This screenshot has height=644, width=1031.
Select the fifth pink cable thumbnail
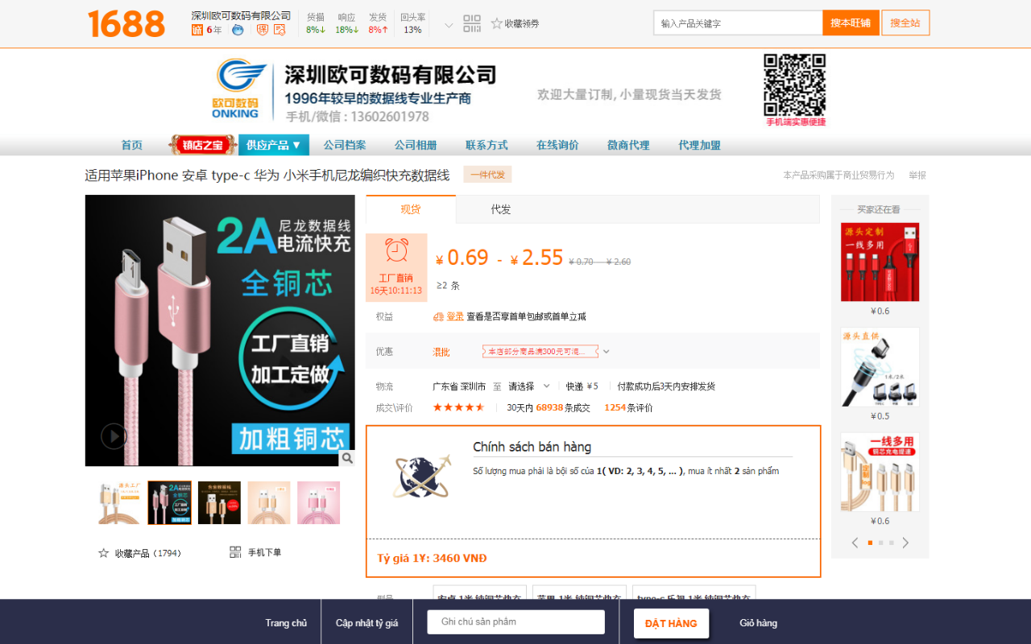319,502
